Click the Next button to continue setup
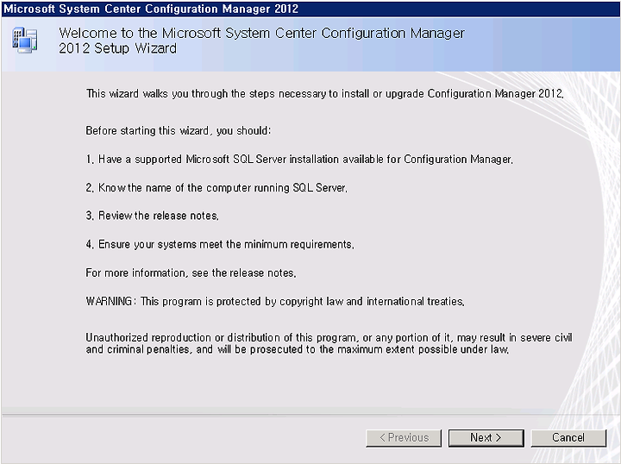 tap(486, 438)
